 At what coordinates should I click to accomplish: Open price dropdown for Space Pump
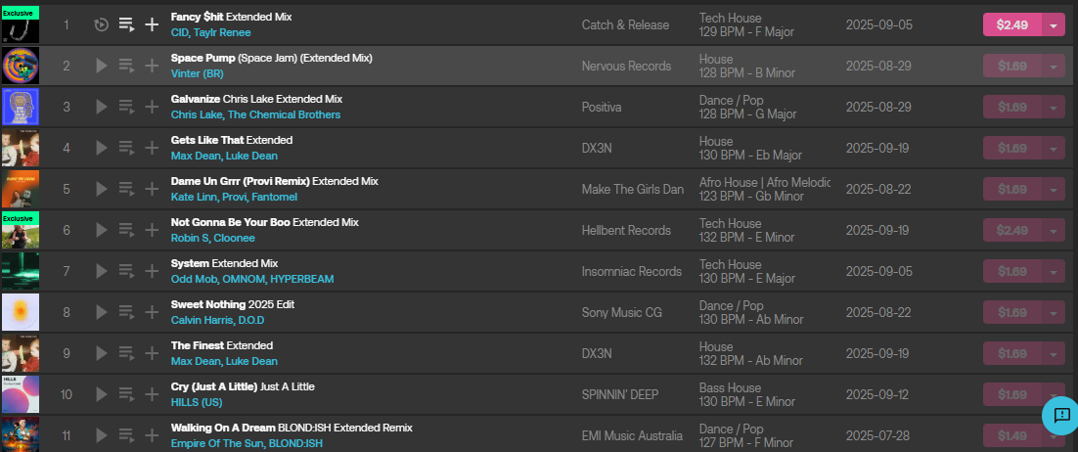[1054, 66]
